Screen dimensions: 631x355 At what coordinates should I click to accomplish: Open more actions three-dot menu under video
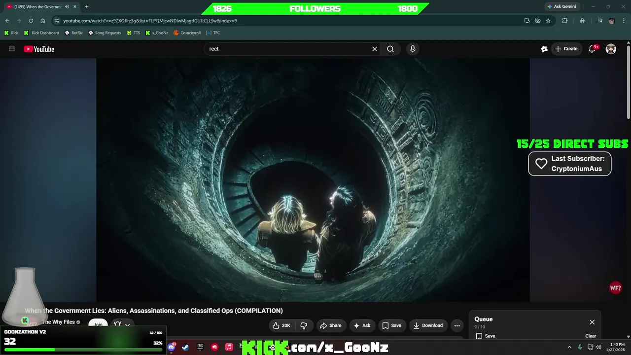(x=457, y=325)
